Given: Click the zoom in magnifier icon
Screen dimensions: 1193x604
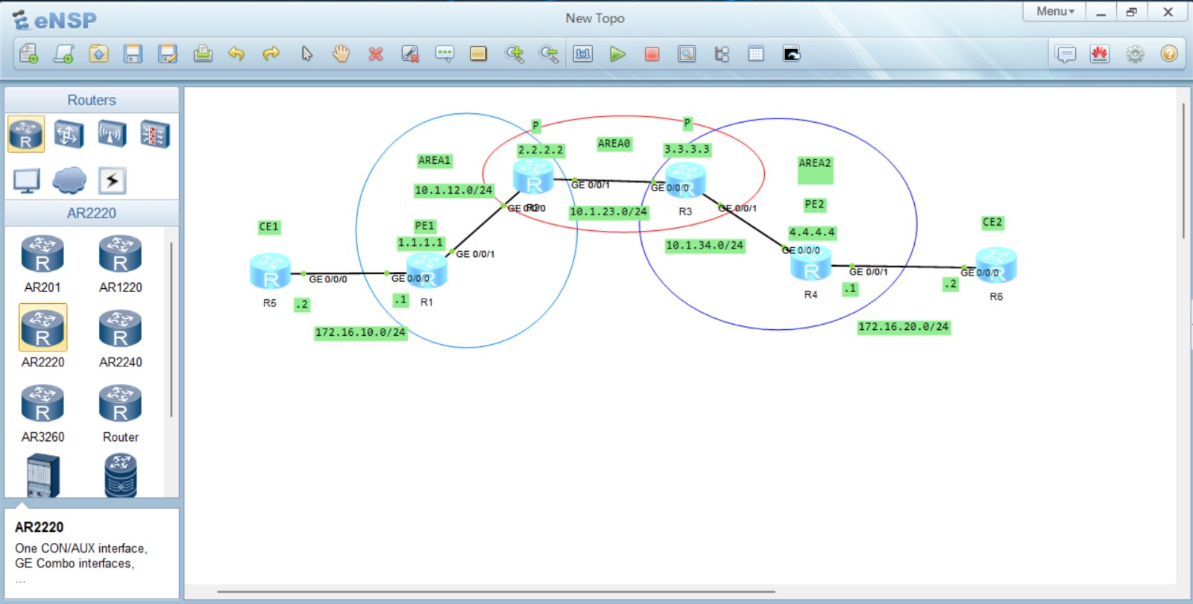Looking at the screenshot, I should 514,54.
